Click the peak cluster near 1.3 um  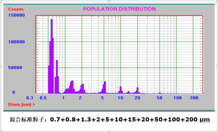[x=72, y=87]
